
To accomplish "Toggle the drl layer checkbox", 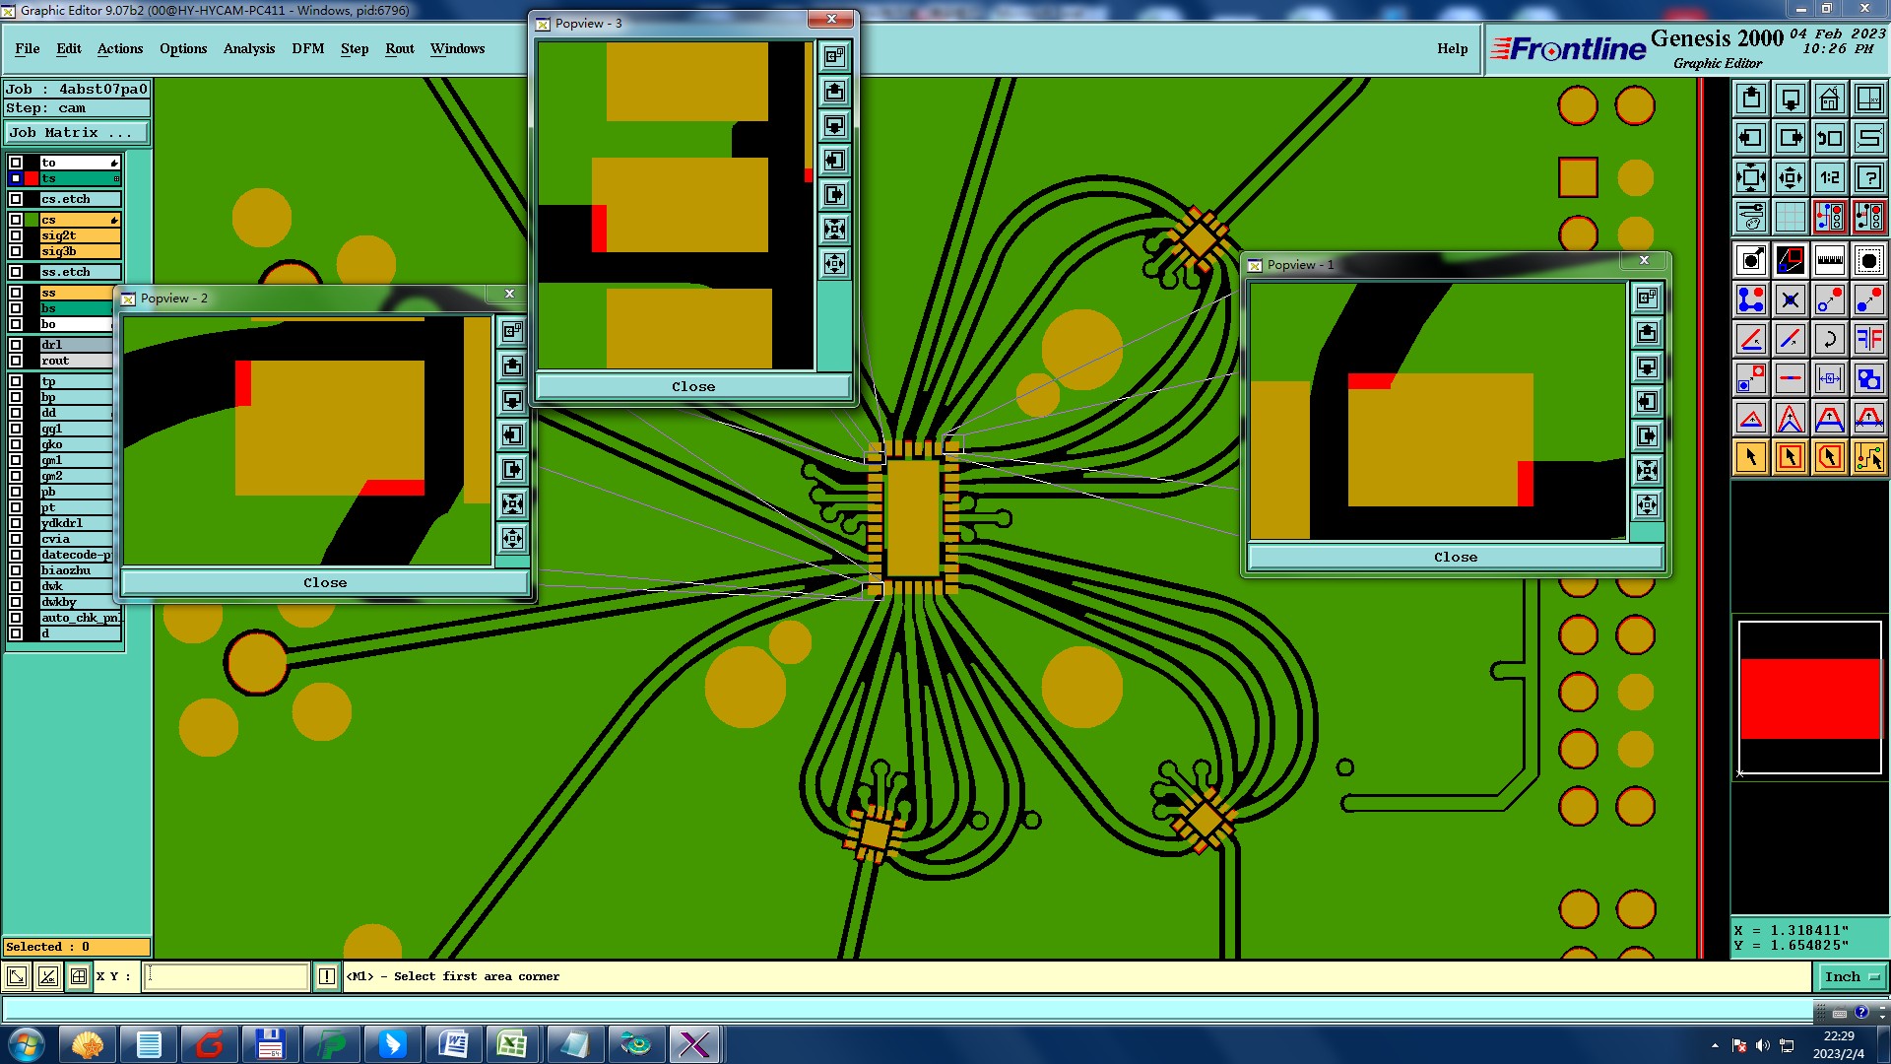I will coord(16,345).
